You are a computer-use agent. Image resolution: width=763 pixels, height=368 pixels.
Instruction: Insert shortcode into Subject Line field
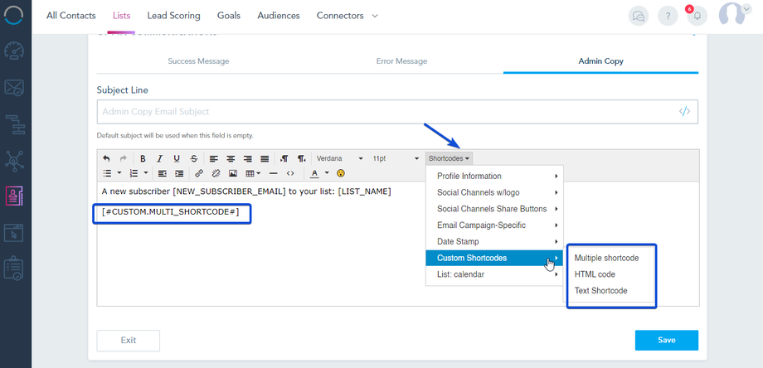pyautogui.click(x=684, y=111)
